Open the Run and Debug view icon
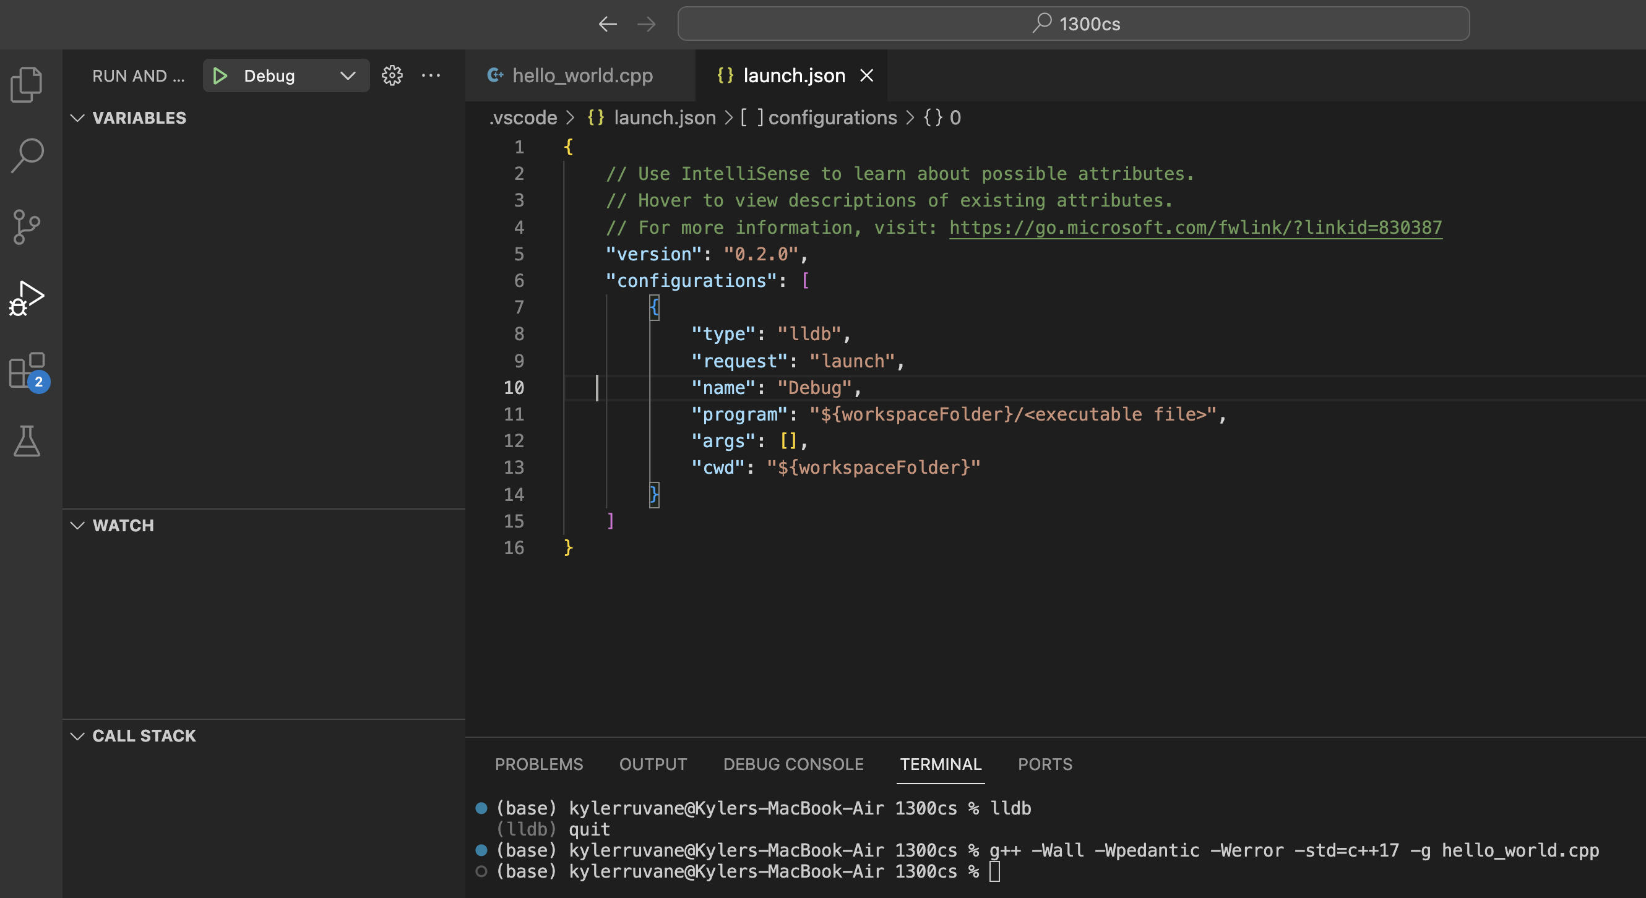 [27, 297]
